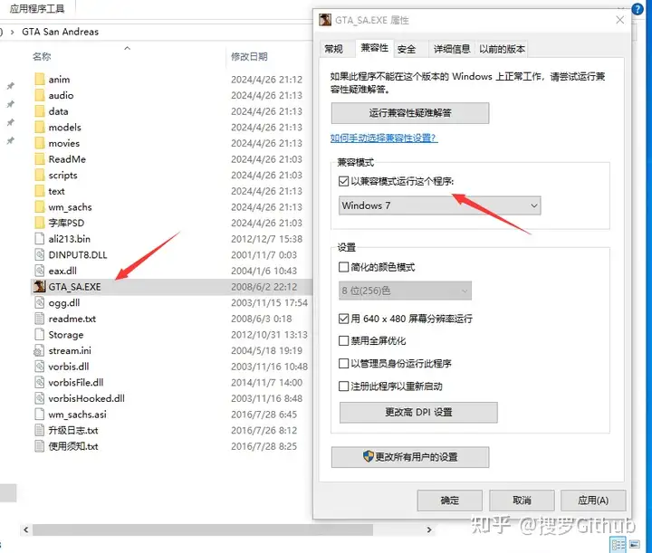Close the GTA_SA.EXE properties dialog
The height and width of the screenshot is (553, 652).
coord(620,20)
